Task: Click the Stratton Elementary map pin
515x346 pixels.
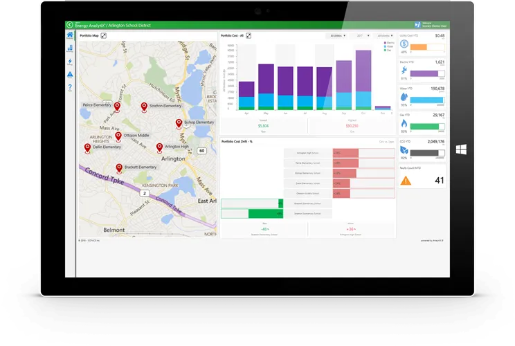Action: pos(144,107)
